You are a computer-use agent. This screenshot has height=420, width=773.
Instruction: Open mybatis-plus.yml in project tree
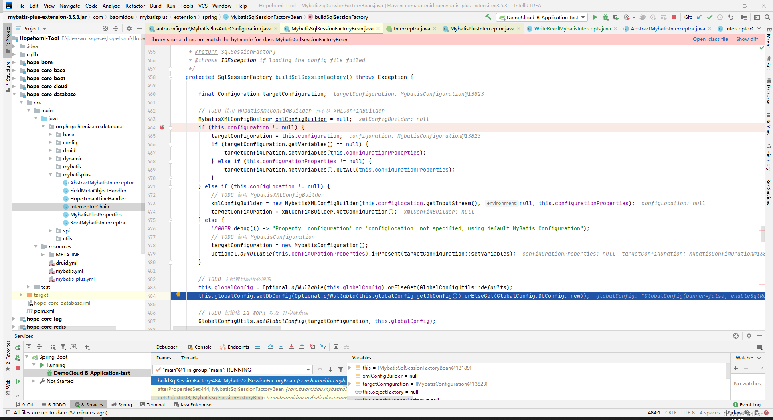click(75, 279)
